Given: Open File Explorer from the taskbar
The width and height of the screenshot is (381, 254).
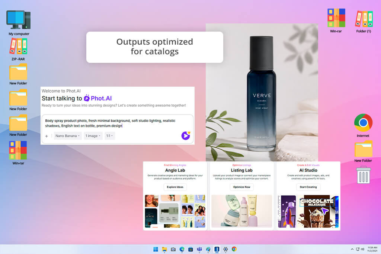Looking at the screenshot, I should coord(164,249).
